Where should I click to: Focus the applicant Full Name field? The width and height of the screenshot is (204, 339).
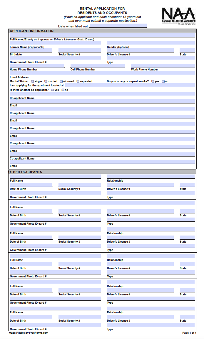(x=102, y=35)
